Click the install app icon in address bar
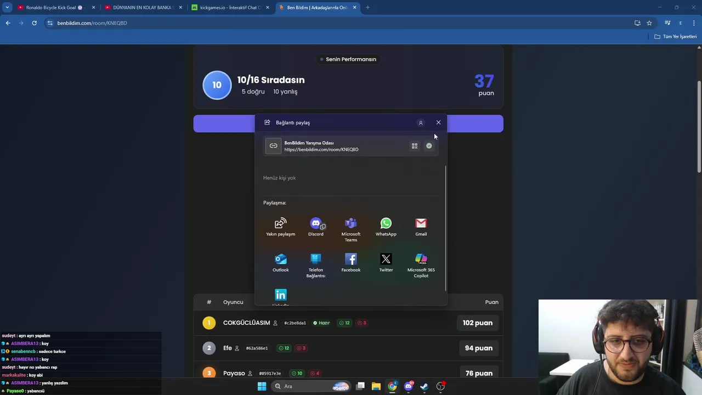Image resolution: width=702 pixels, height=395 pixels. point(637,23)
